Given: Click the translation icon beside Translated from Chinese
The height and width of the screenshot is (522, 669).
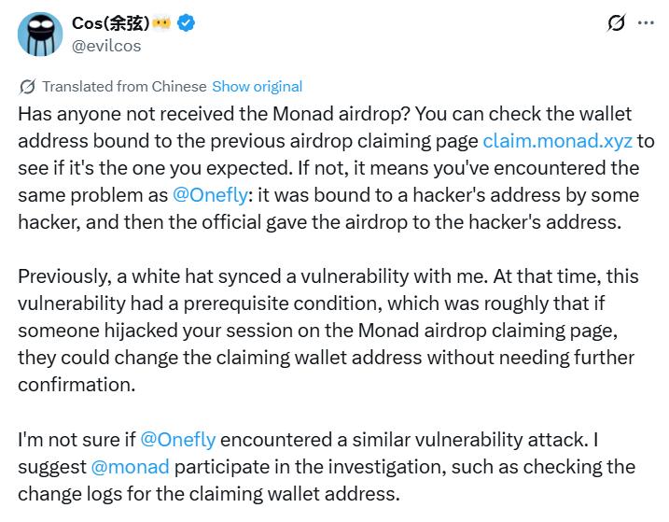Looking at the screenshot, I should click(x=27, y=86).
